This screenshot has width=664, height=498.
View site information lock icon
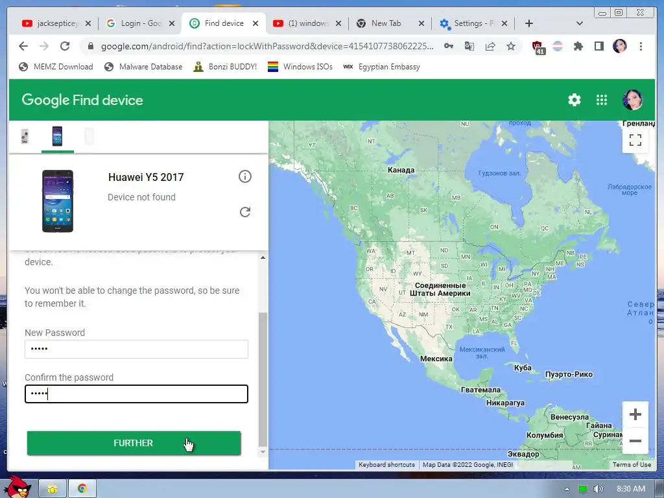[x=90, y=46]
